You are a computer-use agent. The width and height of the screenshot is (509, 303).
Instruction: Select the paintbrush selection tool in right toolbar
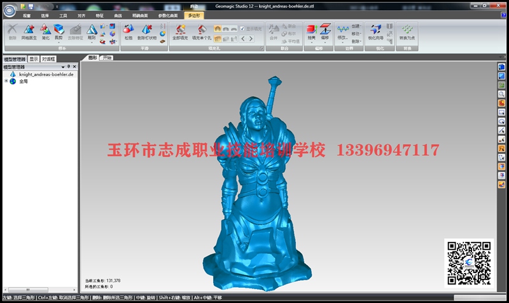(x=501, y=139)
